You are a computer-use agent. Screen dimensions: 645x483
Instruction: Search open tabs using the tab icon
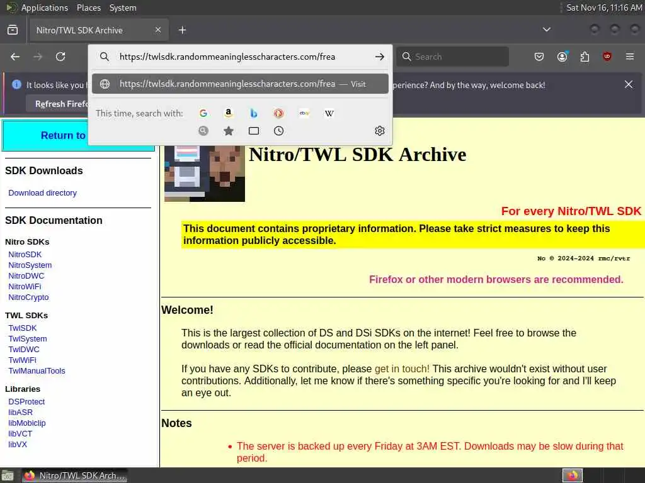click(x=254, y=131)
